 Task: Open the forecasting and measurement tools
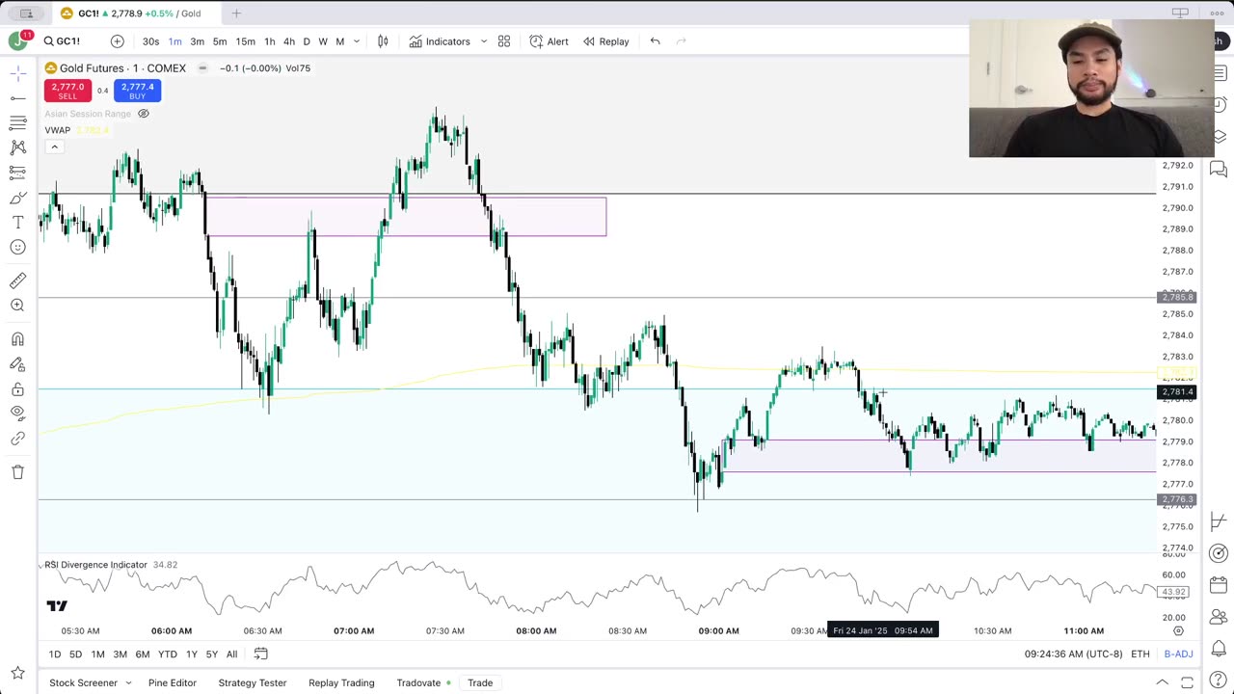coord(18,173)
